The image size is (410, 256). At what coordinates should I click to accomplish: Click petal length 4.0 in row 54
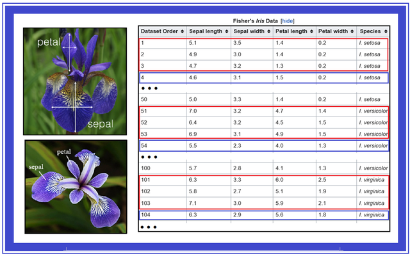279,146
